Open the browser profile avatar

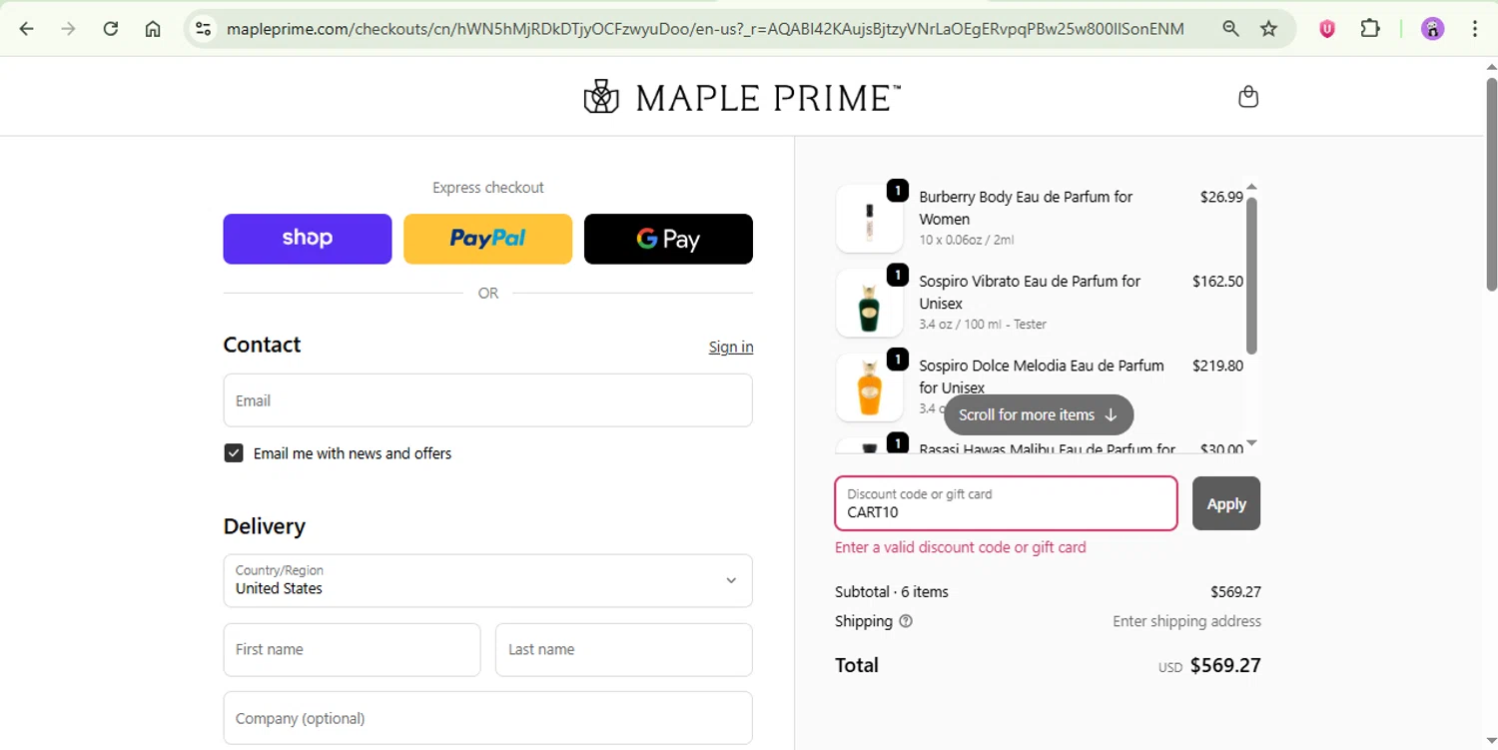(1432, 29)
